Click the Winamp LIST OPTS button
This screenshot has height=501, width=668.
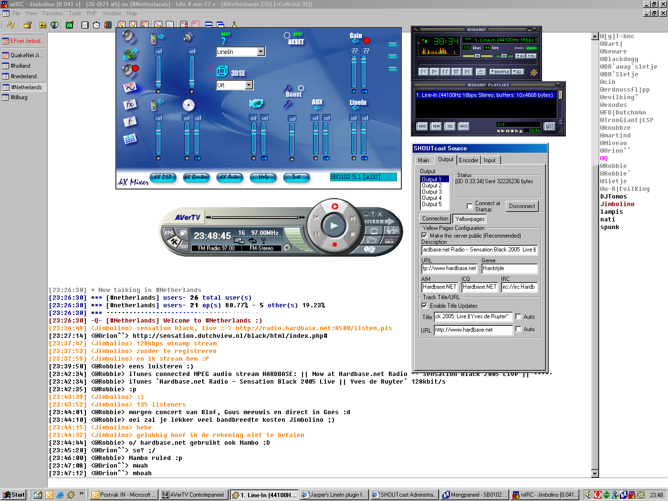(550, 126)
